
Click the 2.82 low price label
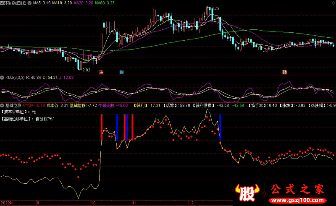[x=86, y=70]
